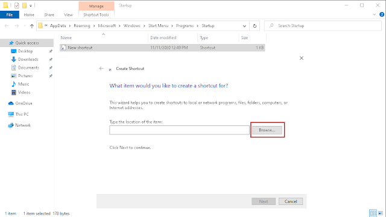Click AppData in the address path
The image size is (386, 217).
(58, 25)
